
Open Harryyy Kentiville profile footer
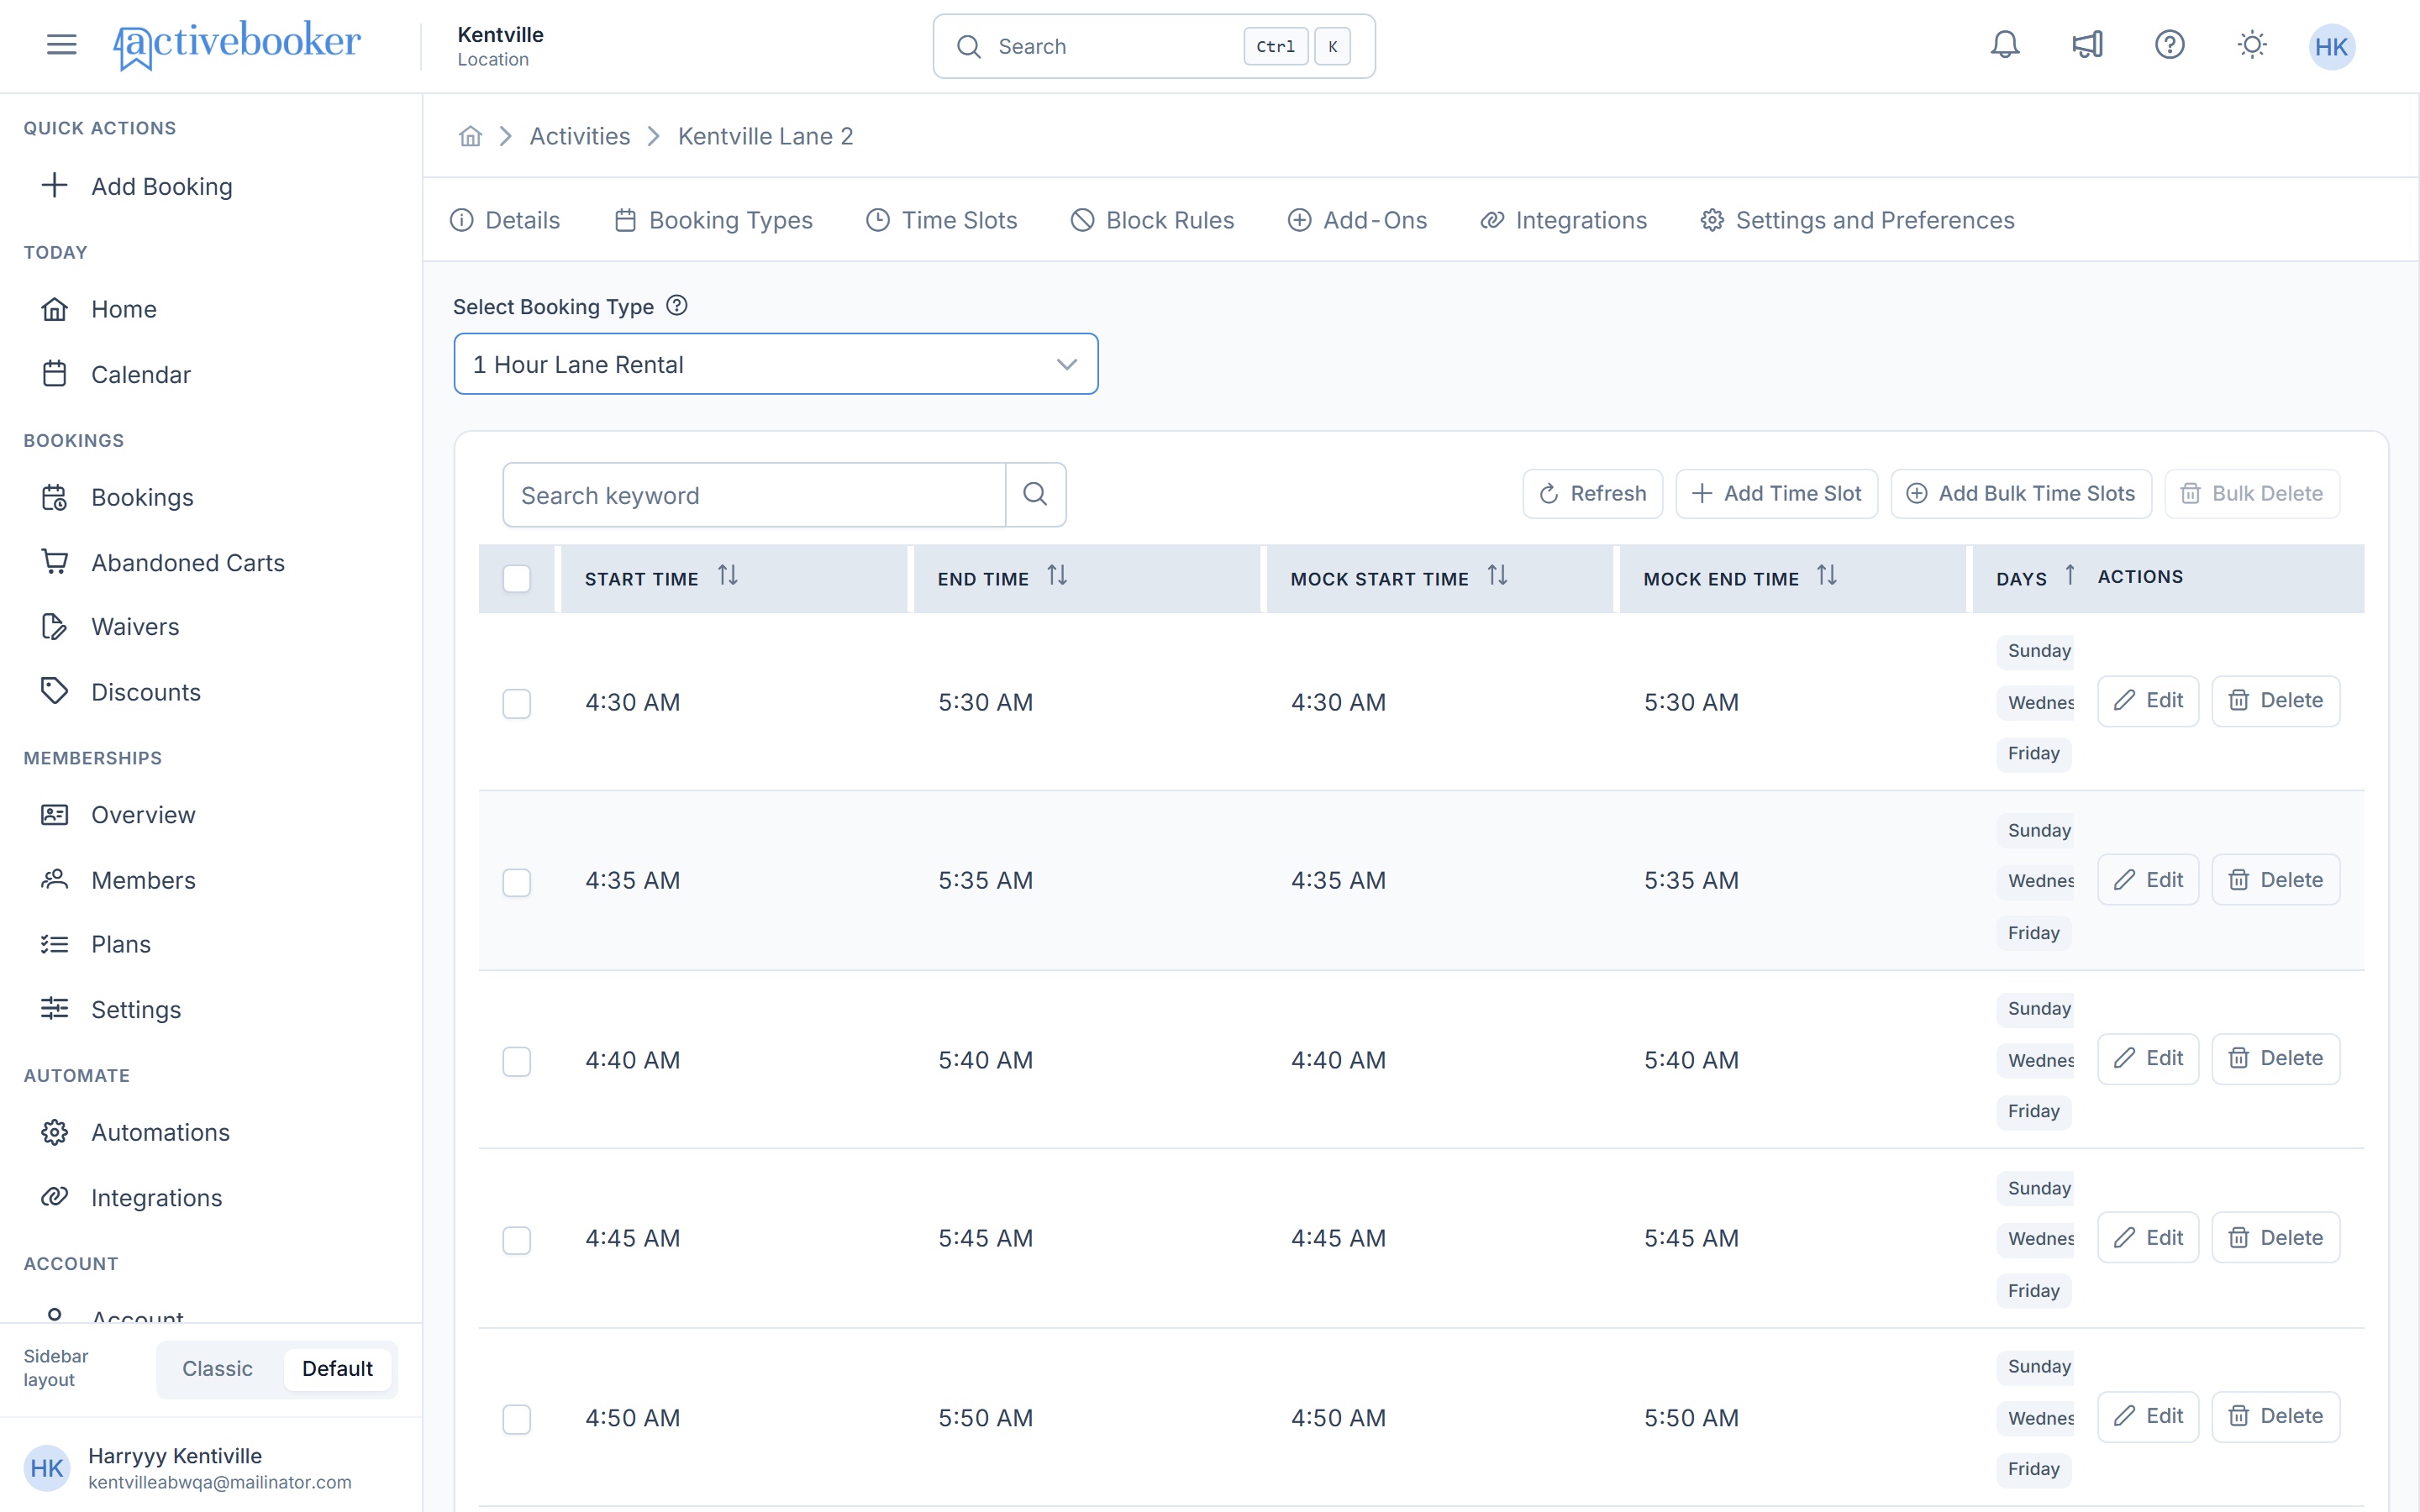tap(211, 1468)
